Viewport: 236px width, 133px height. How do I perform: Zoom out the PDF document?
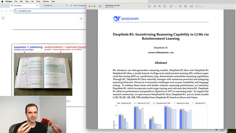click(x=155, y=6)
